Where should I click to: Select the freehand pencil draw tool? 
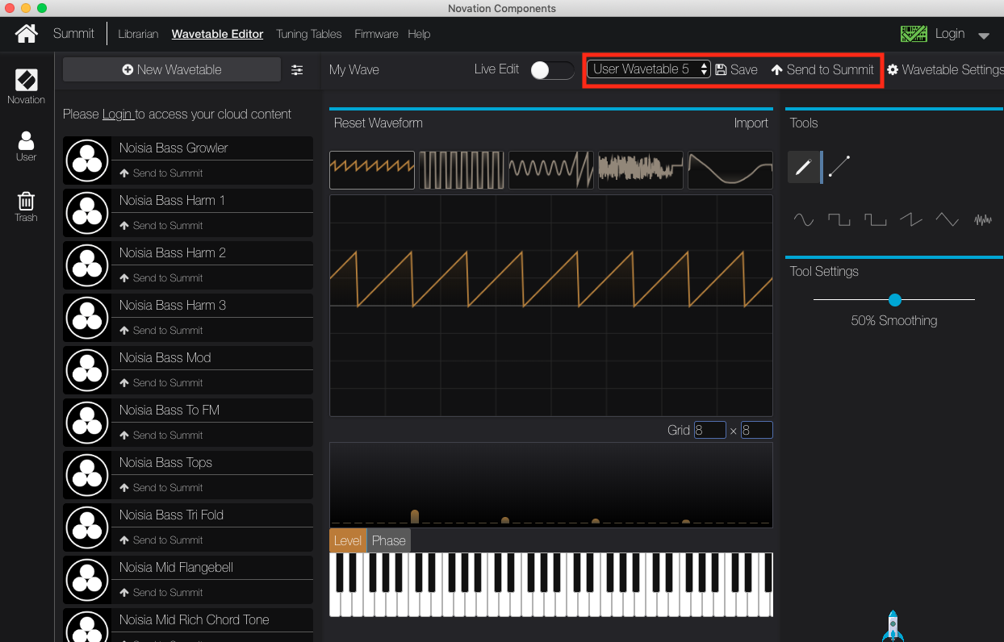click(803, 167)
